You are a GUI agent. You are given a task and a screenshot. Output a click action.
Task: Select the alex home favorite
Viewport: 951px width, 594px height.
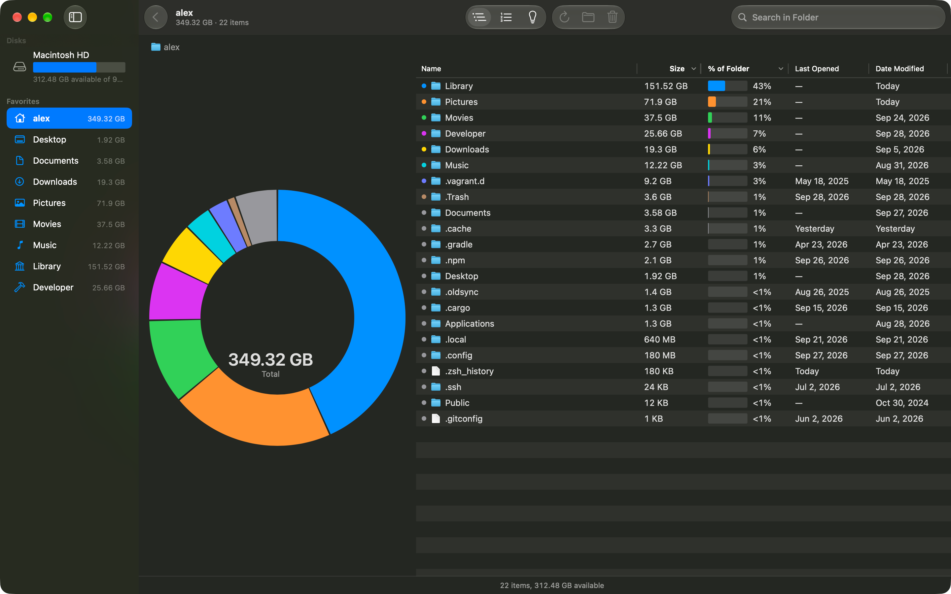[x=69, y=118]
